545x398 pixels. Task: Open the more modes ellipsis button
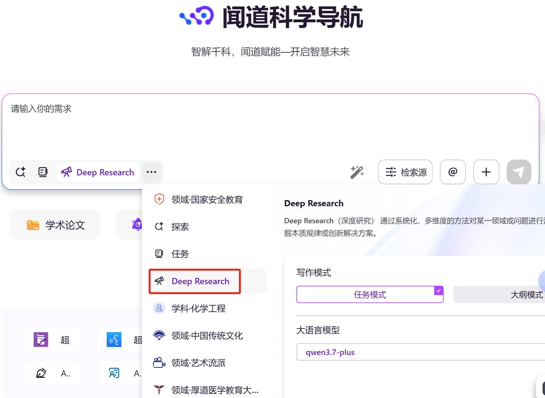click(151, 172)
